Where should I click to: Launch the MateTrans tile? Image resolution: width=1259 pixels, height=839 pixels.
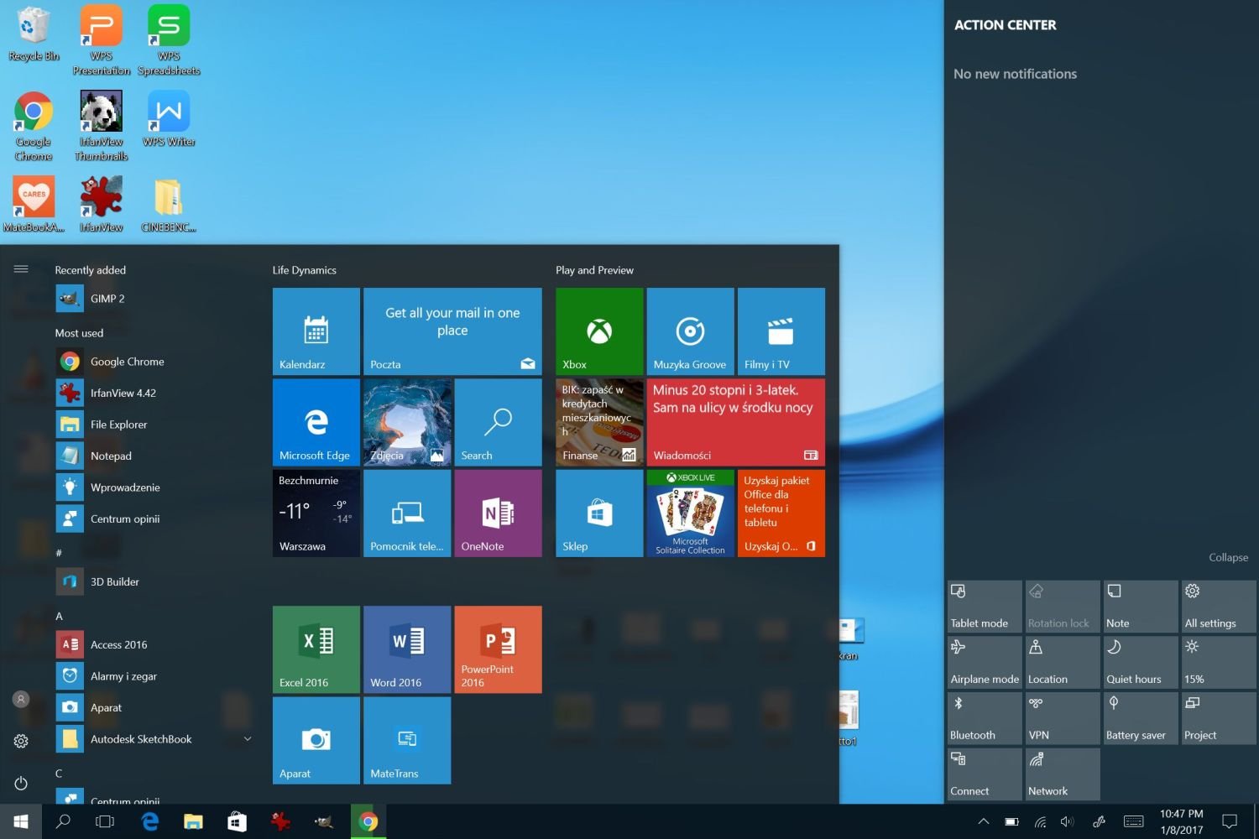point(407,740)
